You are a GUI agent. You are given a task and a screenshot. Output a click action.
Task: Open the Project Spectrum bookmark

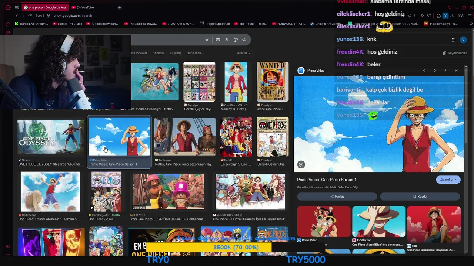click(215, 24)
